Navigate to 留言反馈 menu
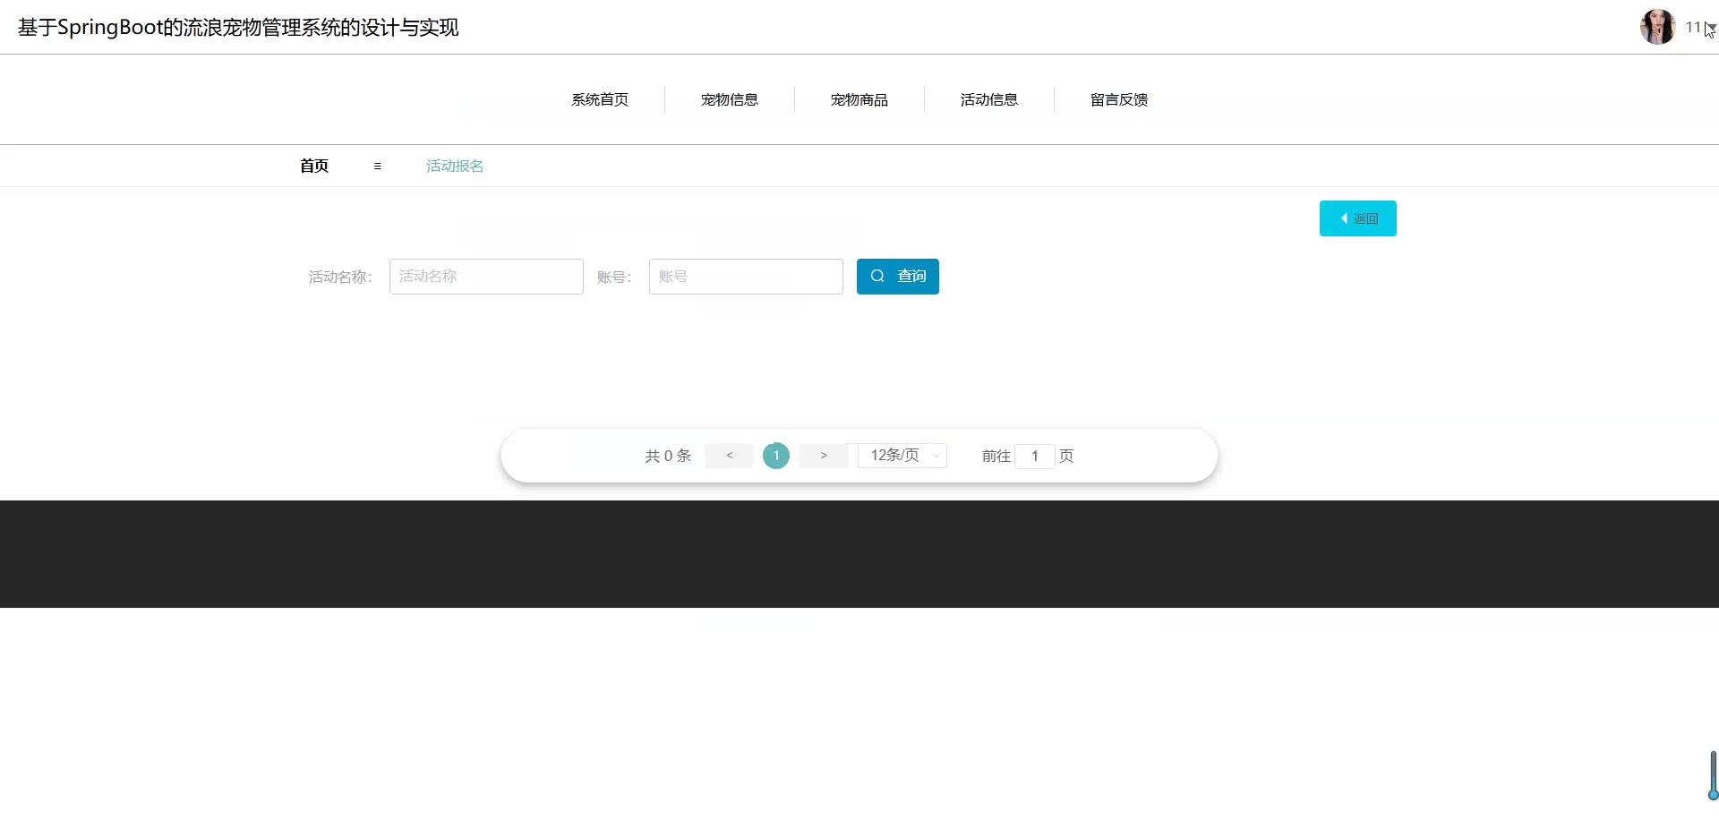Screen dimensions: 1719x820 pos(1119,99)
